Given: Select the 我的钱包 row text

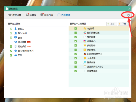Looking at the screenshot, I should click(91, 50).
